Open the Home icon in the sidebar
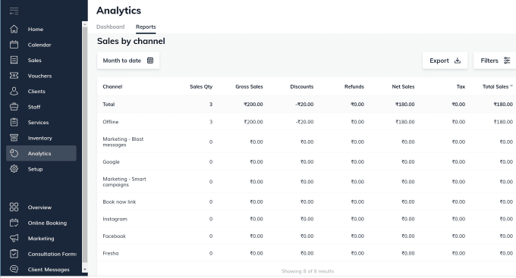 14,30
